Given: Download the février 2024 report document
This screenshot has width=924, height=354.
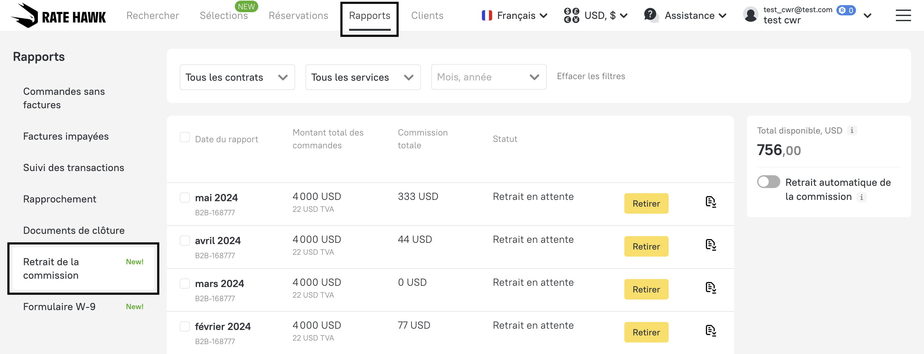Looking at the screenshot, I should pos(711,331).
